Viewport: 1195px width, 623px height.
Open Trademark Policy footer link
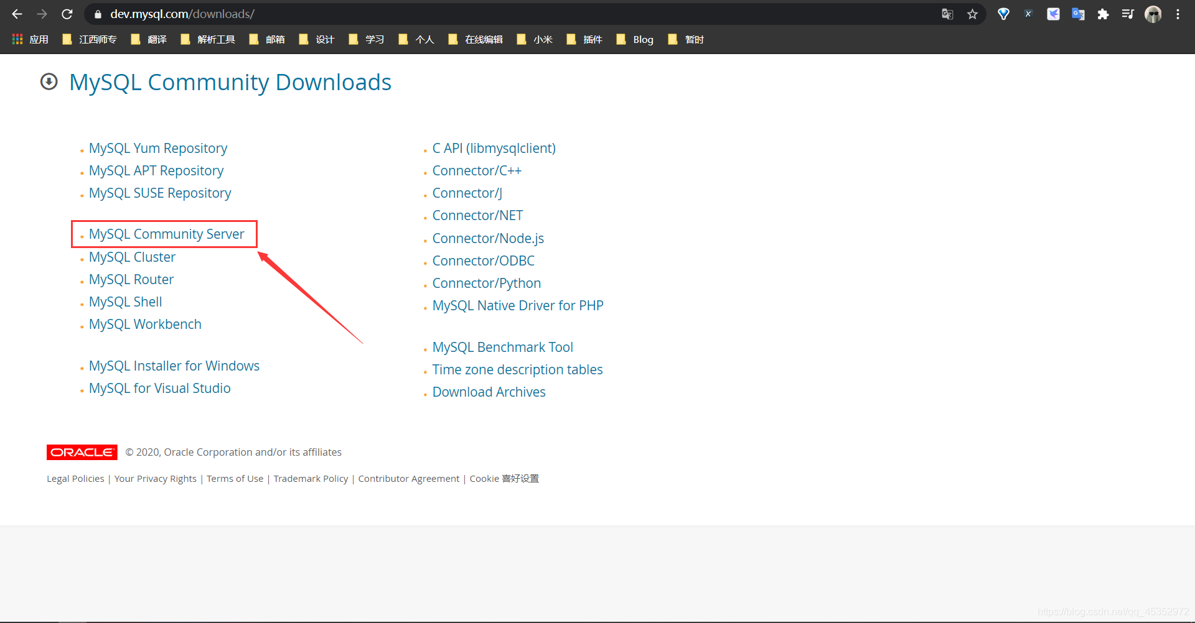pos(311,478)
